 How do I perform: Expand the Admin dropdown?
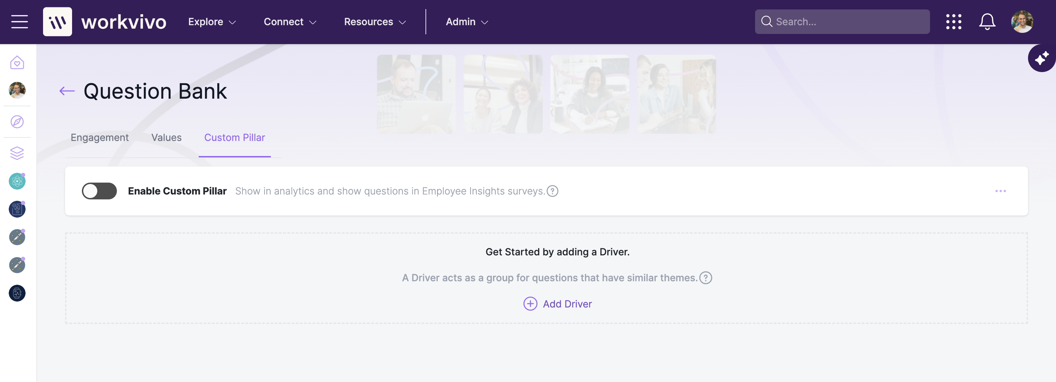(467, 22)
